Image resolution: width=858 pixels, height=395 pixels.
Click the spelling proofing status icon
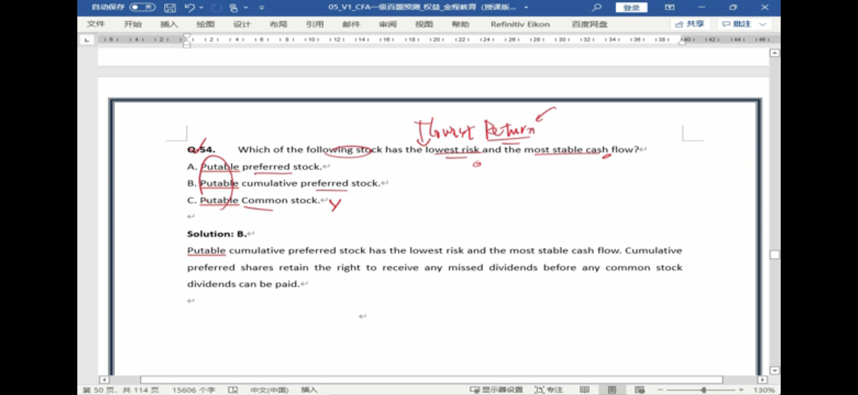pyautogui.click(x=233, y=390)
